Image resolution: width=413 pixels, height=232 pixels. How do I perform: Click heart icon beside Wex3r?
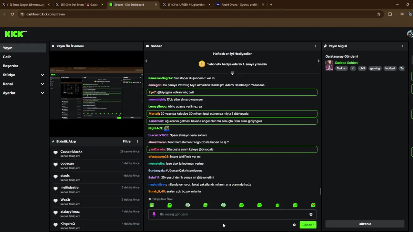point(55,200)
